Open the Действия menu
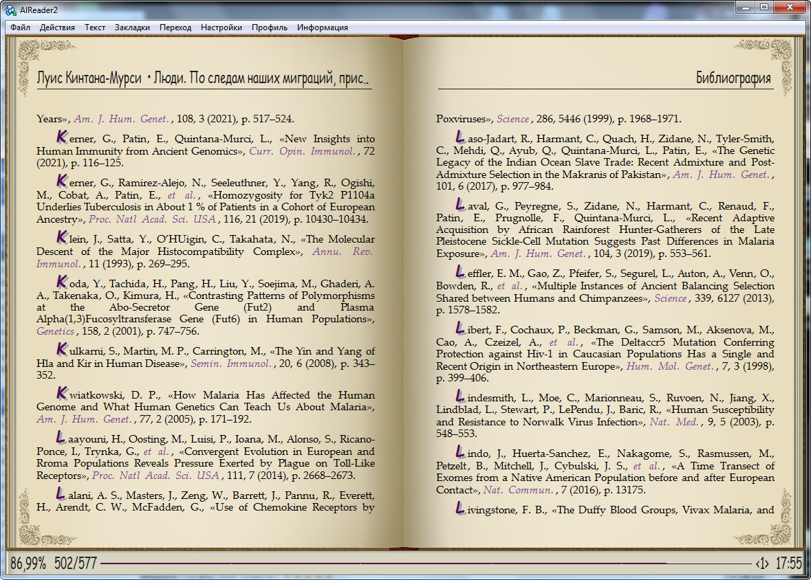 click(57, 27)
